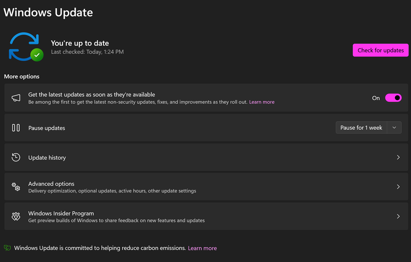Open the Advanced options row
This screenshot has width=411, height=262.
(206, 187)
